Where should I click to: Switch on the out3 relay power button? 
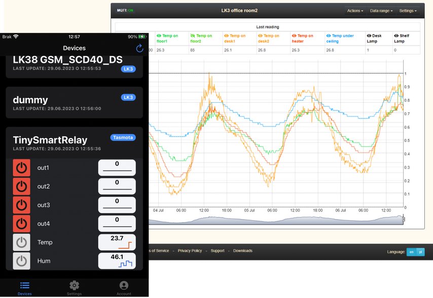coord(21,205)
